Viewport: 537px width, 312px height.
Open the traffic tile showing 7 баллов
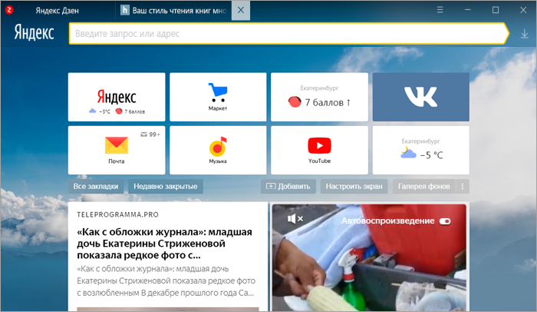pos(320,97)
